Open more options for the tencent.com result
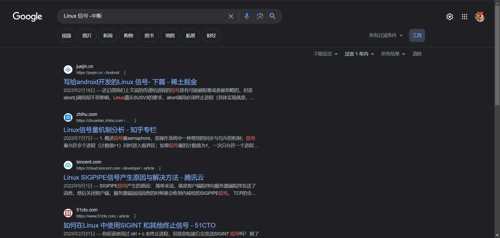The image size is (500, 238). click(160, 168)
